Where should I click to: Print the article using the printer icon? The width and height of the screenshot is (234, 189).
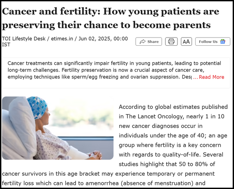(171, 42)
